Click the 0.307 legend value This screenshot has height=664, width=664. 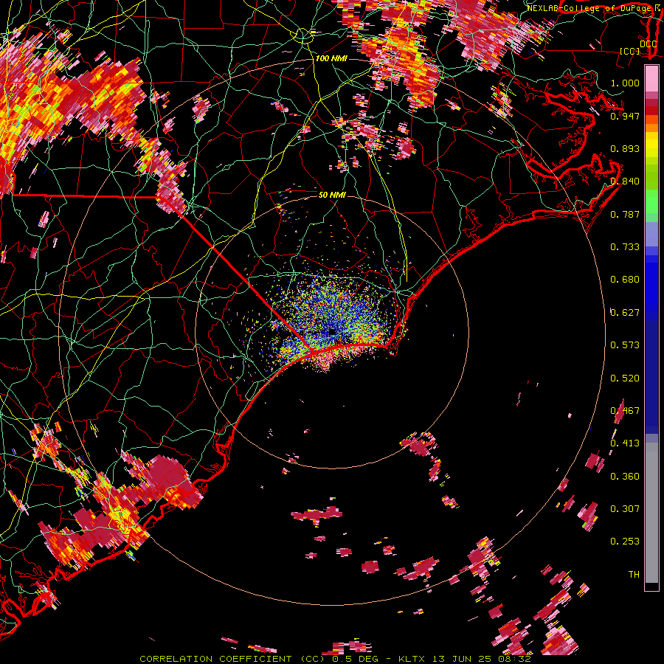[x=625, y=509]
